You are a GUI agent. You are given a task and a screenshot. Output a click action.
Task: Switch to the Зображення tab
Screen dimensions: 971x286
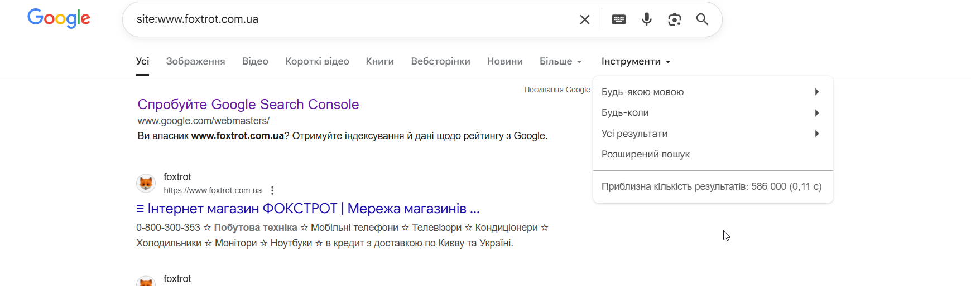click(196, 61)
